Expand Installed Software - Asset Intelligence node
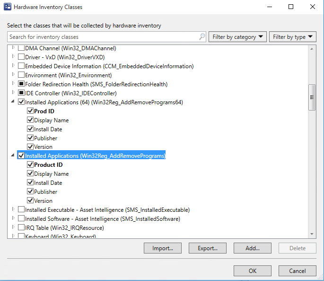 13,218
